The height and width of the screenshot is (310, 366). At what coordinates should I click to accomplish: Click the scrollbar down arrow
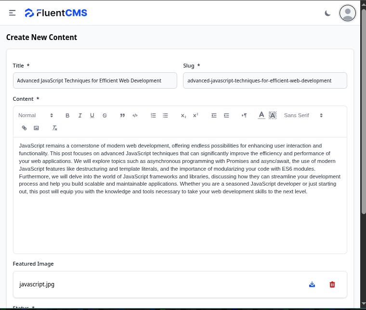364,304
